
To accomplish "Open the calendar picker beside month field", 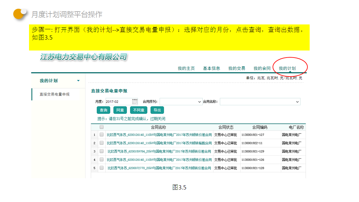I will (x=135, y=102).
